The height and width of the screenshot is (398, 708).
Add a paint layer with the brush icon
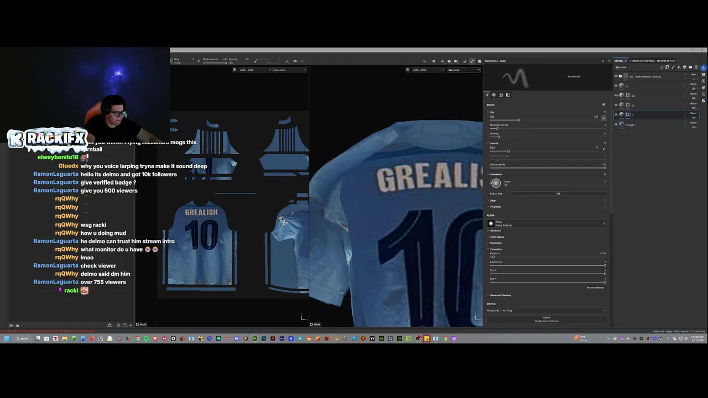(673, 67)
